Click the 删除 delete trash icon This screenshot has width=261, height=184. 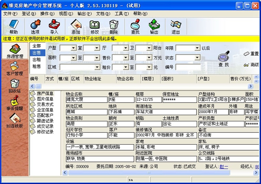pos(114,27)
